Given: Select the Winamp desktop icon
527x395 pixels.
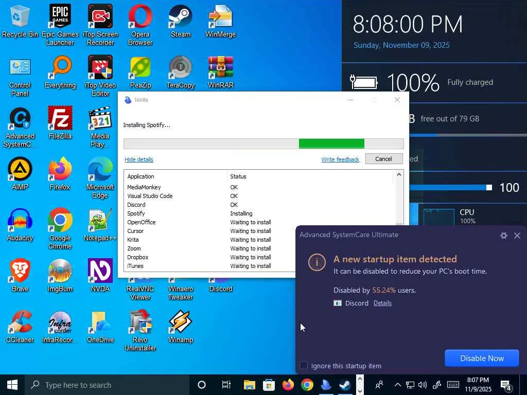Looking at the screenshot, I should 181,327.
